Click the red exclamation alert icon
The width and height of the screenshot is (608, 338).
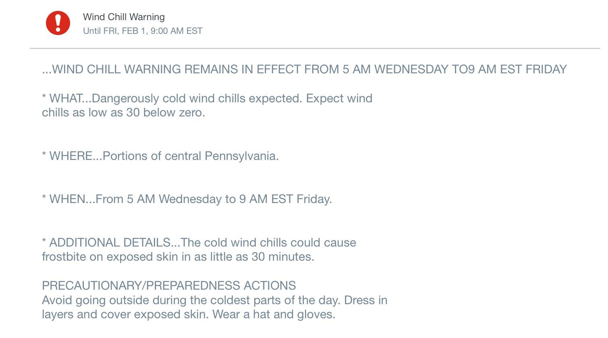click(58, 23)
